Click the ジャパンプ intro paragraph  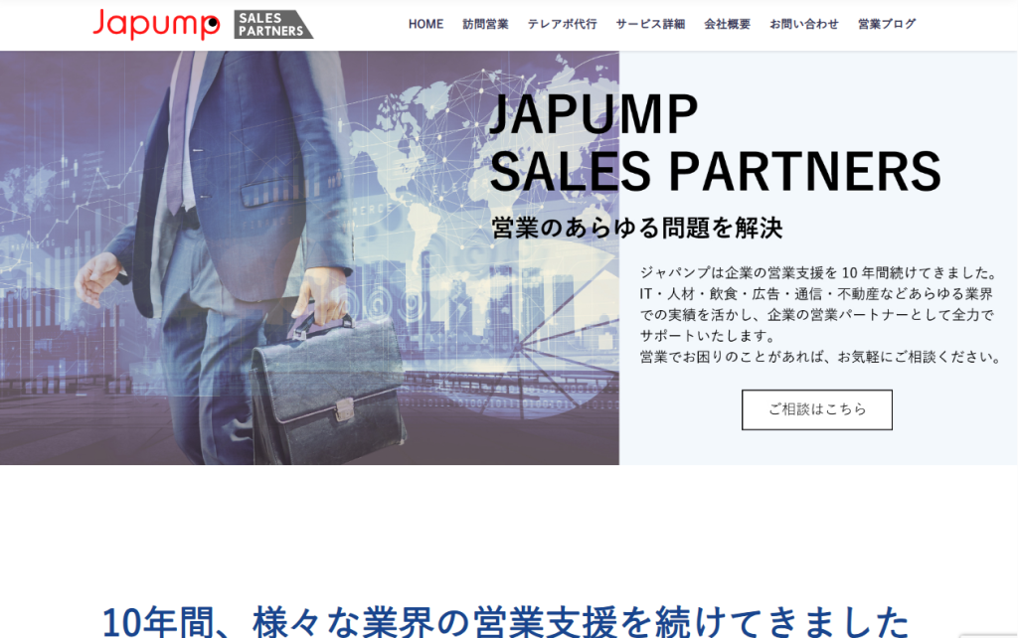pyautogui.click(x=820, y=315)
